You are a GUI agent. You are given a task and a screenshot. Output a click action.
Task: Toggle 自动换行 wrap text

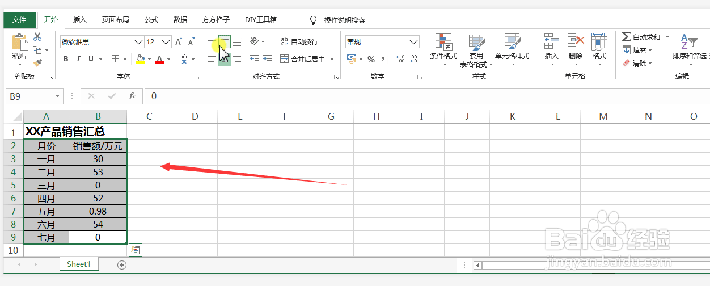pyautogui.click(x=299, y=41)
